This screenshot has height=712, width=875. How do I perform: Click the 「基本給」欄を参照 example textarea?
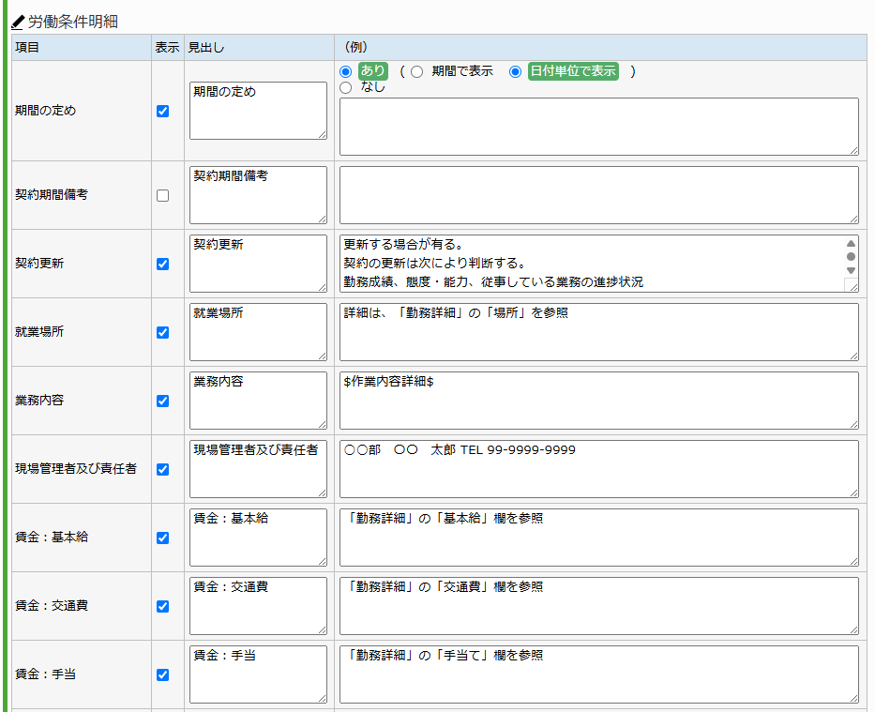598,538
